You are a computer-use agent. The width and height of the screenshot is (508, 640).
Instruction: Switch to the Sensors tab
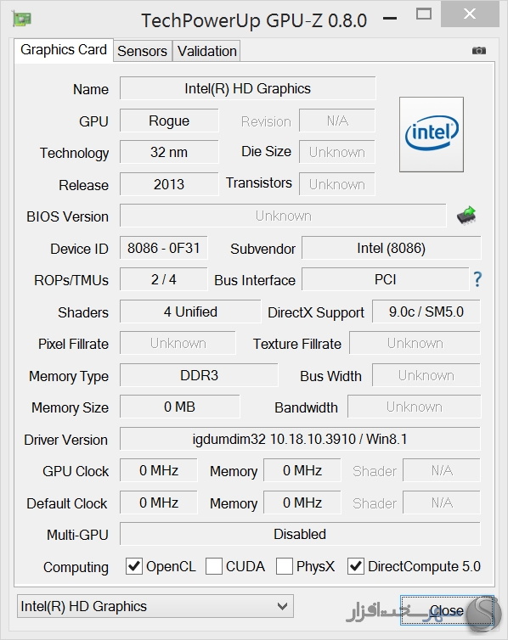[142, 51]
